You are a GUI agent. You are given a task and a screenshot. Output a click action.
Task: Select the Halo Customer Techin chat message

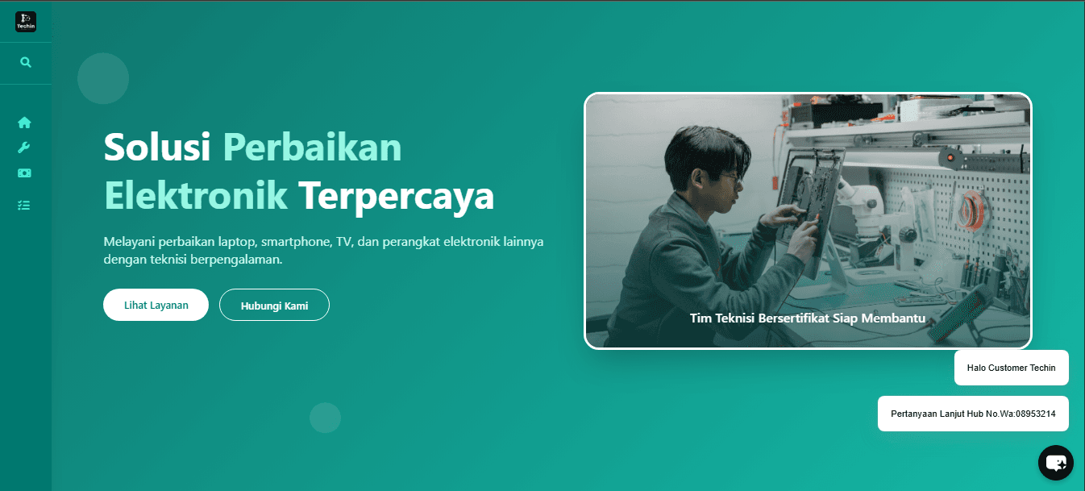[1012, 368]
